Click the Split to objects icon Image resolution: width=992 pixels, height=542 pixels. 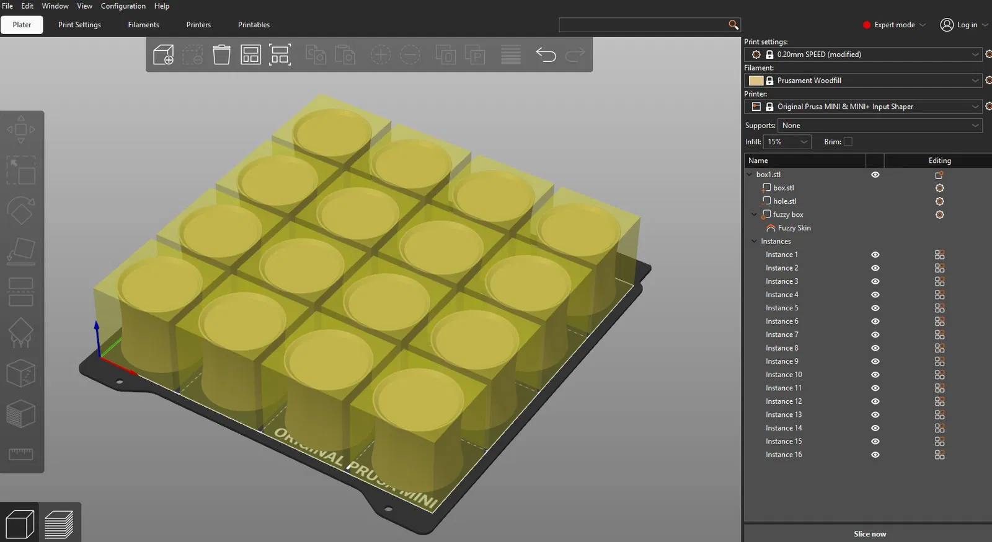coord(446,55)
